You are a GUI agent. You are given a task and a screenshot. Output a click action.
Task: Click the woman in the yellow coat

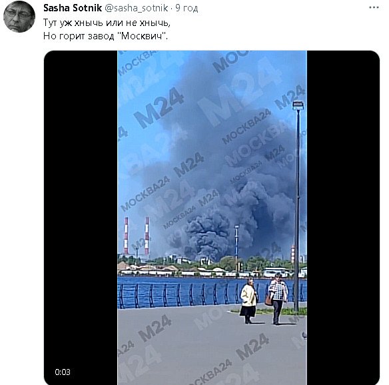tap(248, 300)
